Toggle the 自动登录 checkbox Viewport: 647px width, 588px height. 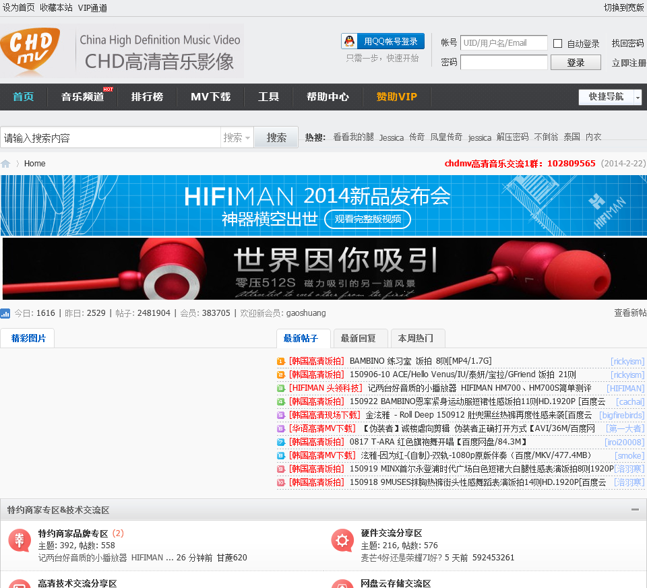point(557,43)
